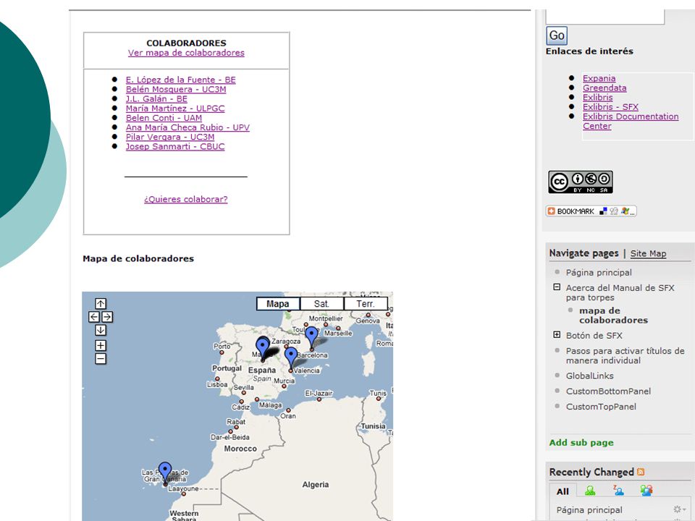The width and height of the screenshot is (695, 521).
Task: Click Add sub page
Action: pyautogui.click(x=581, y=443)
